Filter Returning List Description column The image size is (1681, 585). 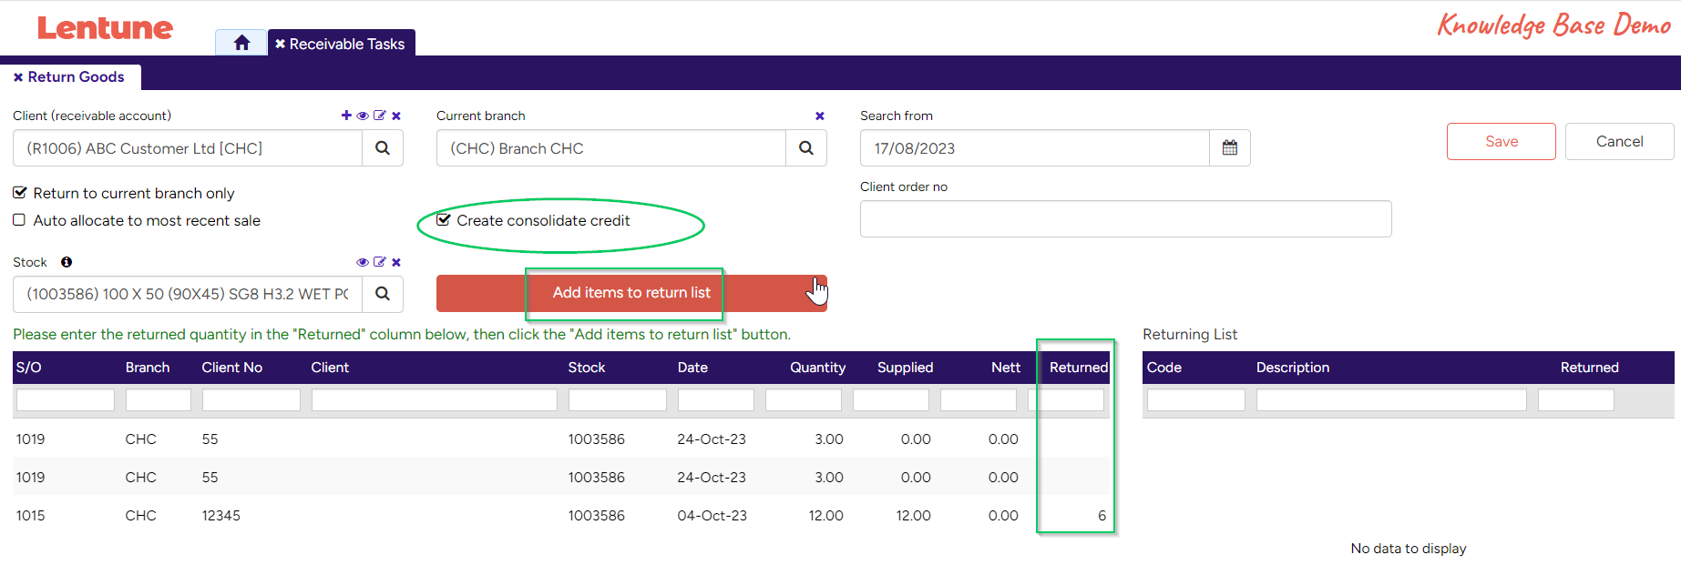(x=1391, y=399)
